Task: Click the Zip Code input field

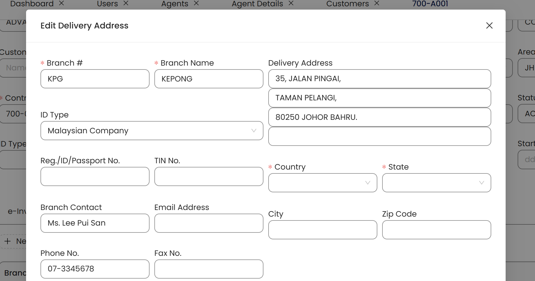Action: 436,230
